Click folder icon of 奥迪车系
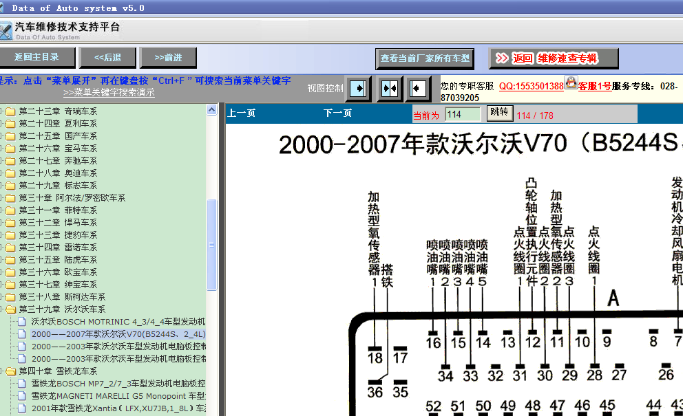 10,174
